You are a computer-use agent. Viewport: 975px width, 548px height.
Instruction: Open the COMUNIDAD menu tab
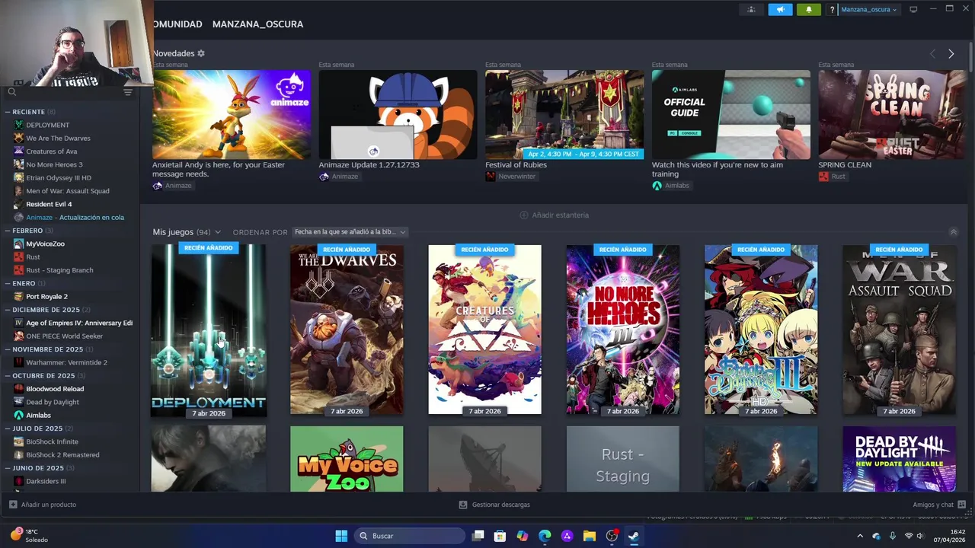point(177,24)
